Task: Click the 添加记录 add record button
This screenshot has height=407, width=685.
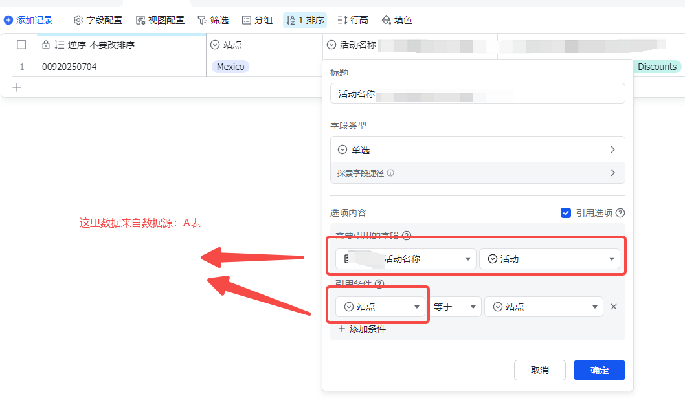Action: [28, 20]
